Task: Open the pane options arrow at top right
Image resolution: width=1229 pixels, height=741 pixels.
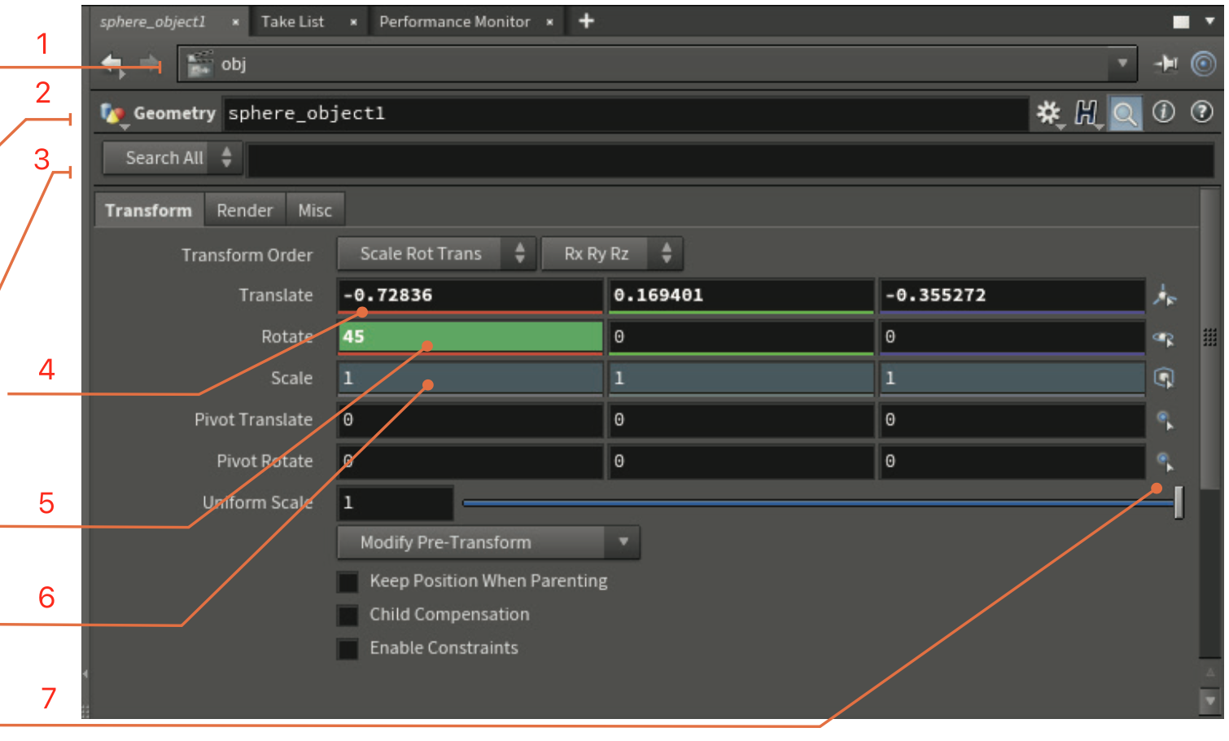Action: click(x=1210, y=21)
